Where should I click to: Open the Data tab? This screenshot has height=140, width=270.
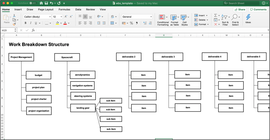pyautogui.click(x=78, y=9)
